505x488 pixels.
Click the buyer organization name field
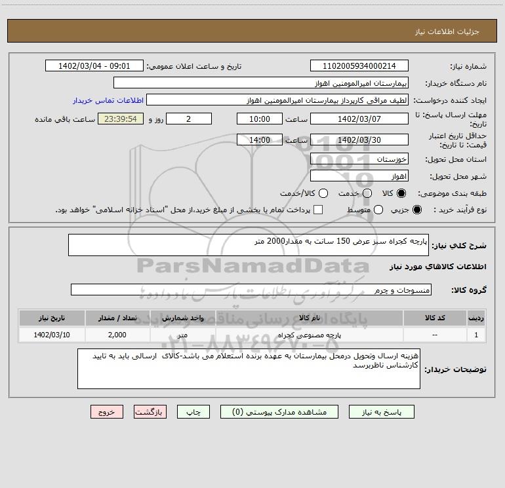tap(261, 83)
